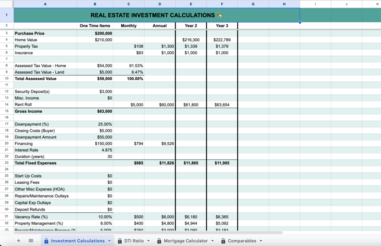This screenshot has height=246, width=381.
Task: Select monthly Rent Roll $5,000 cell
Action: [x=129, y=105]
